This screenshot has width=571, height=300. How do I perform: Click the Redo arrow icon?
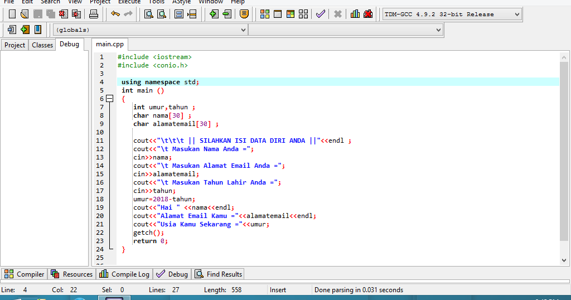pyautogui.click(x=128, y=14)
